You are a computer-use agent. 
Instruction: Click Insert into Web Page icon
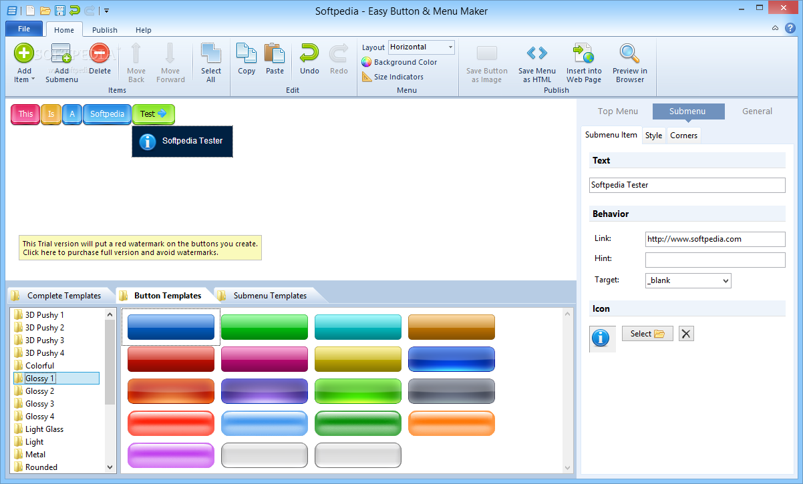point(584,53)
